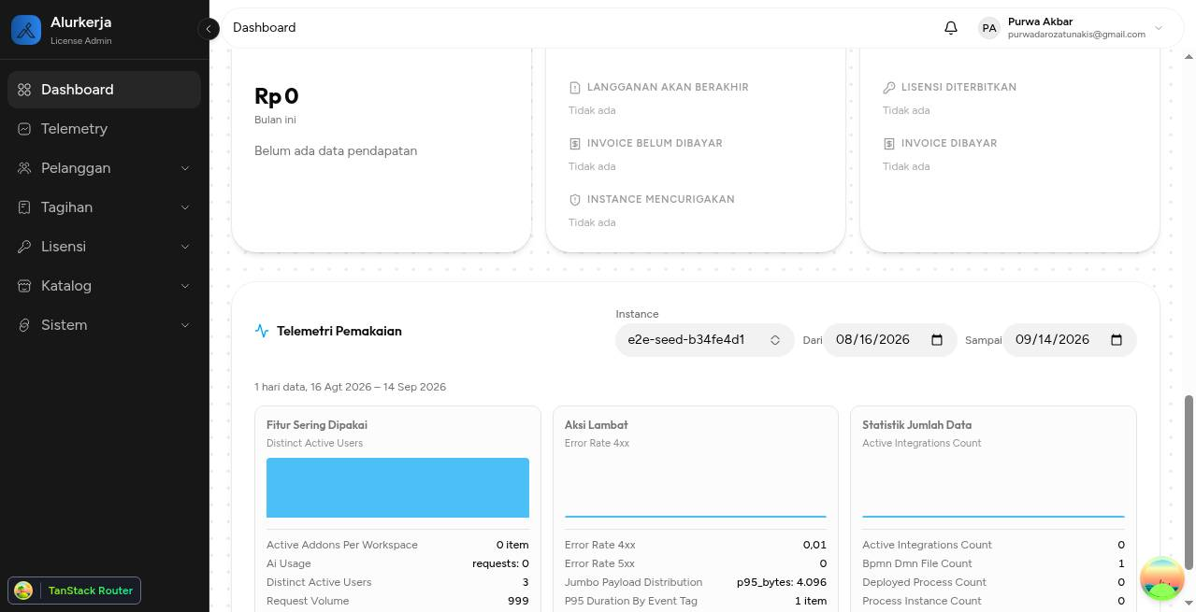Open calendar picker on Dari date
This screenshot has width=1196, height=612.
pyautogui.click(x=937, y=340)
